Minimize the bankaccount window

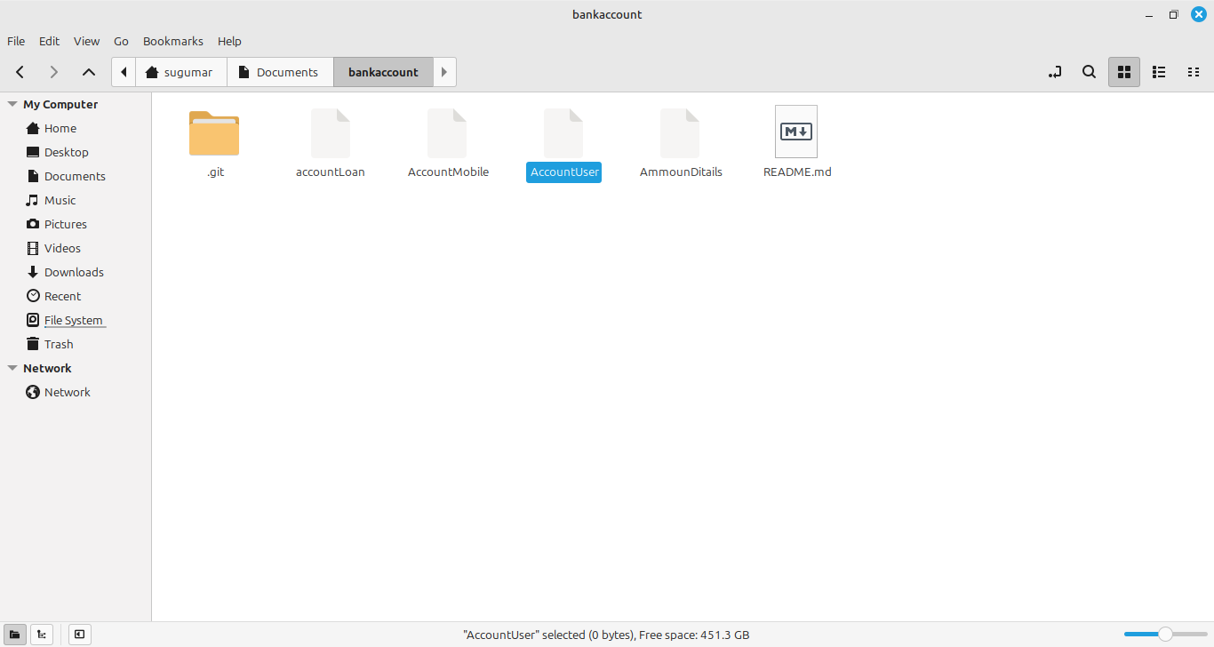(x=1148, y=14)
